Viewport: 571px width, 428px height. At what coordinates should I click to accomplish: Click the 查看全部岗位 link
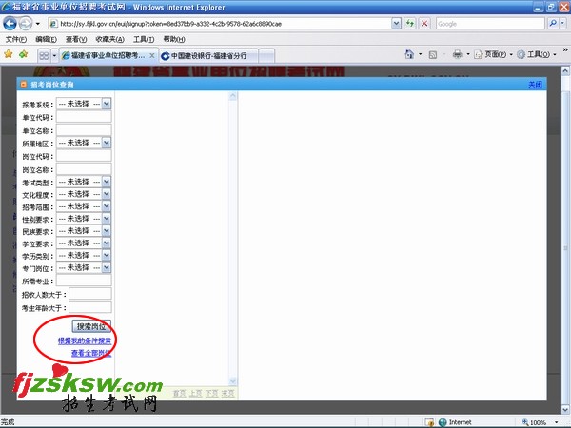point(90,353)
